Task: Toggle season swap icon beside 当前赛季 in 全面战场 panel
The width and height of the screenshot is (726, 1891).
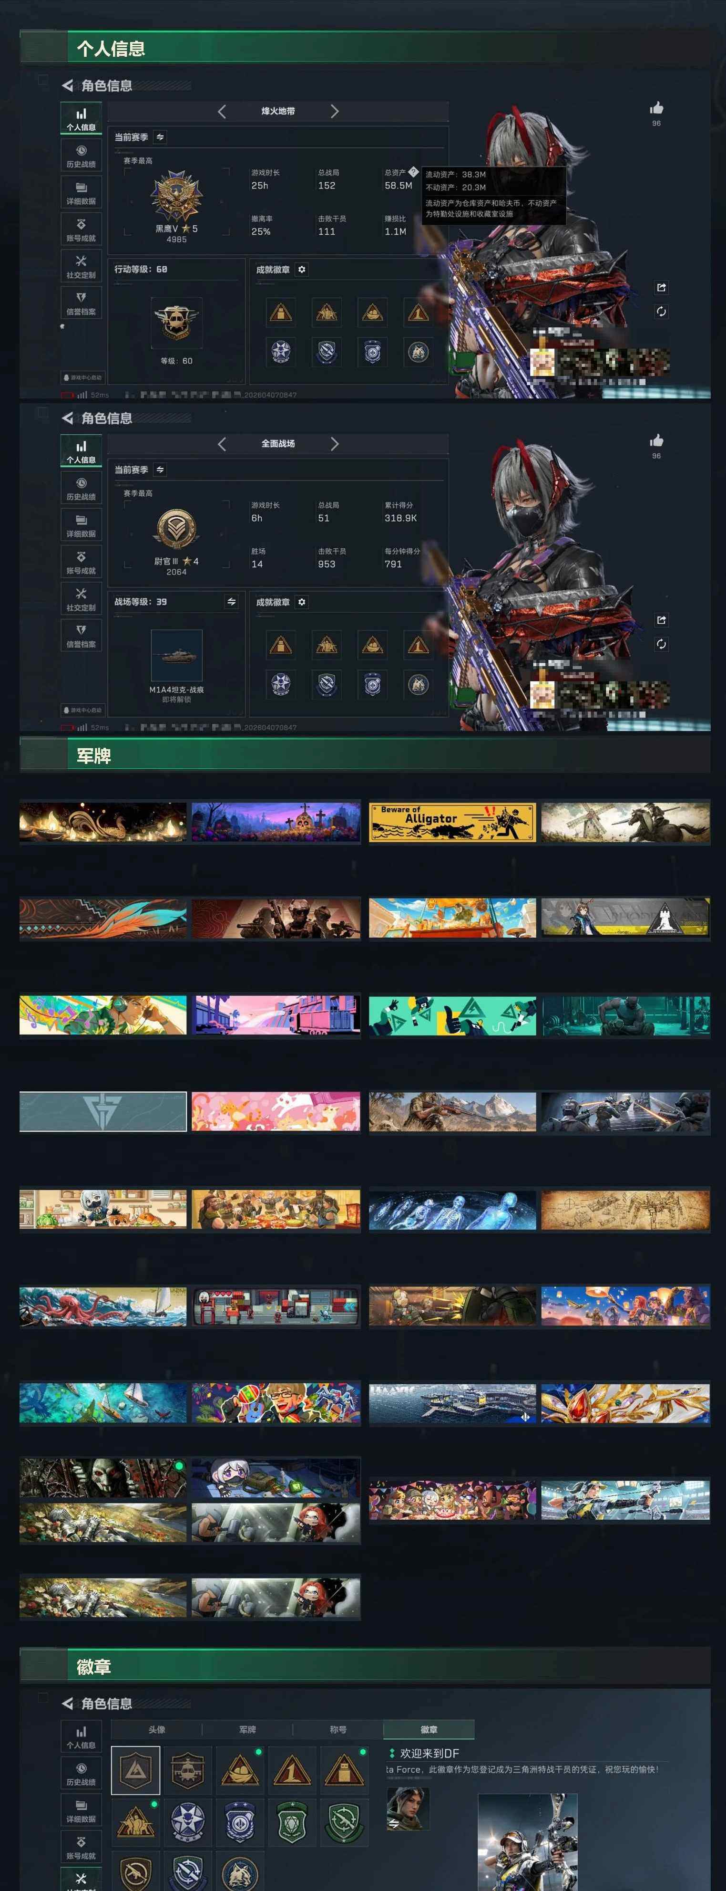Action: [x=160, y=470]
